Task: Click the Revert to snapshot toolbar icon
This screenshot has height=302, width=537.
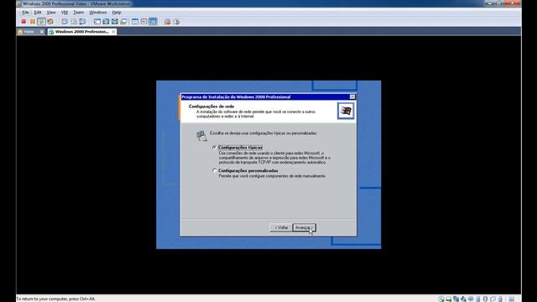Action: coord(74,22)
